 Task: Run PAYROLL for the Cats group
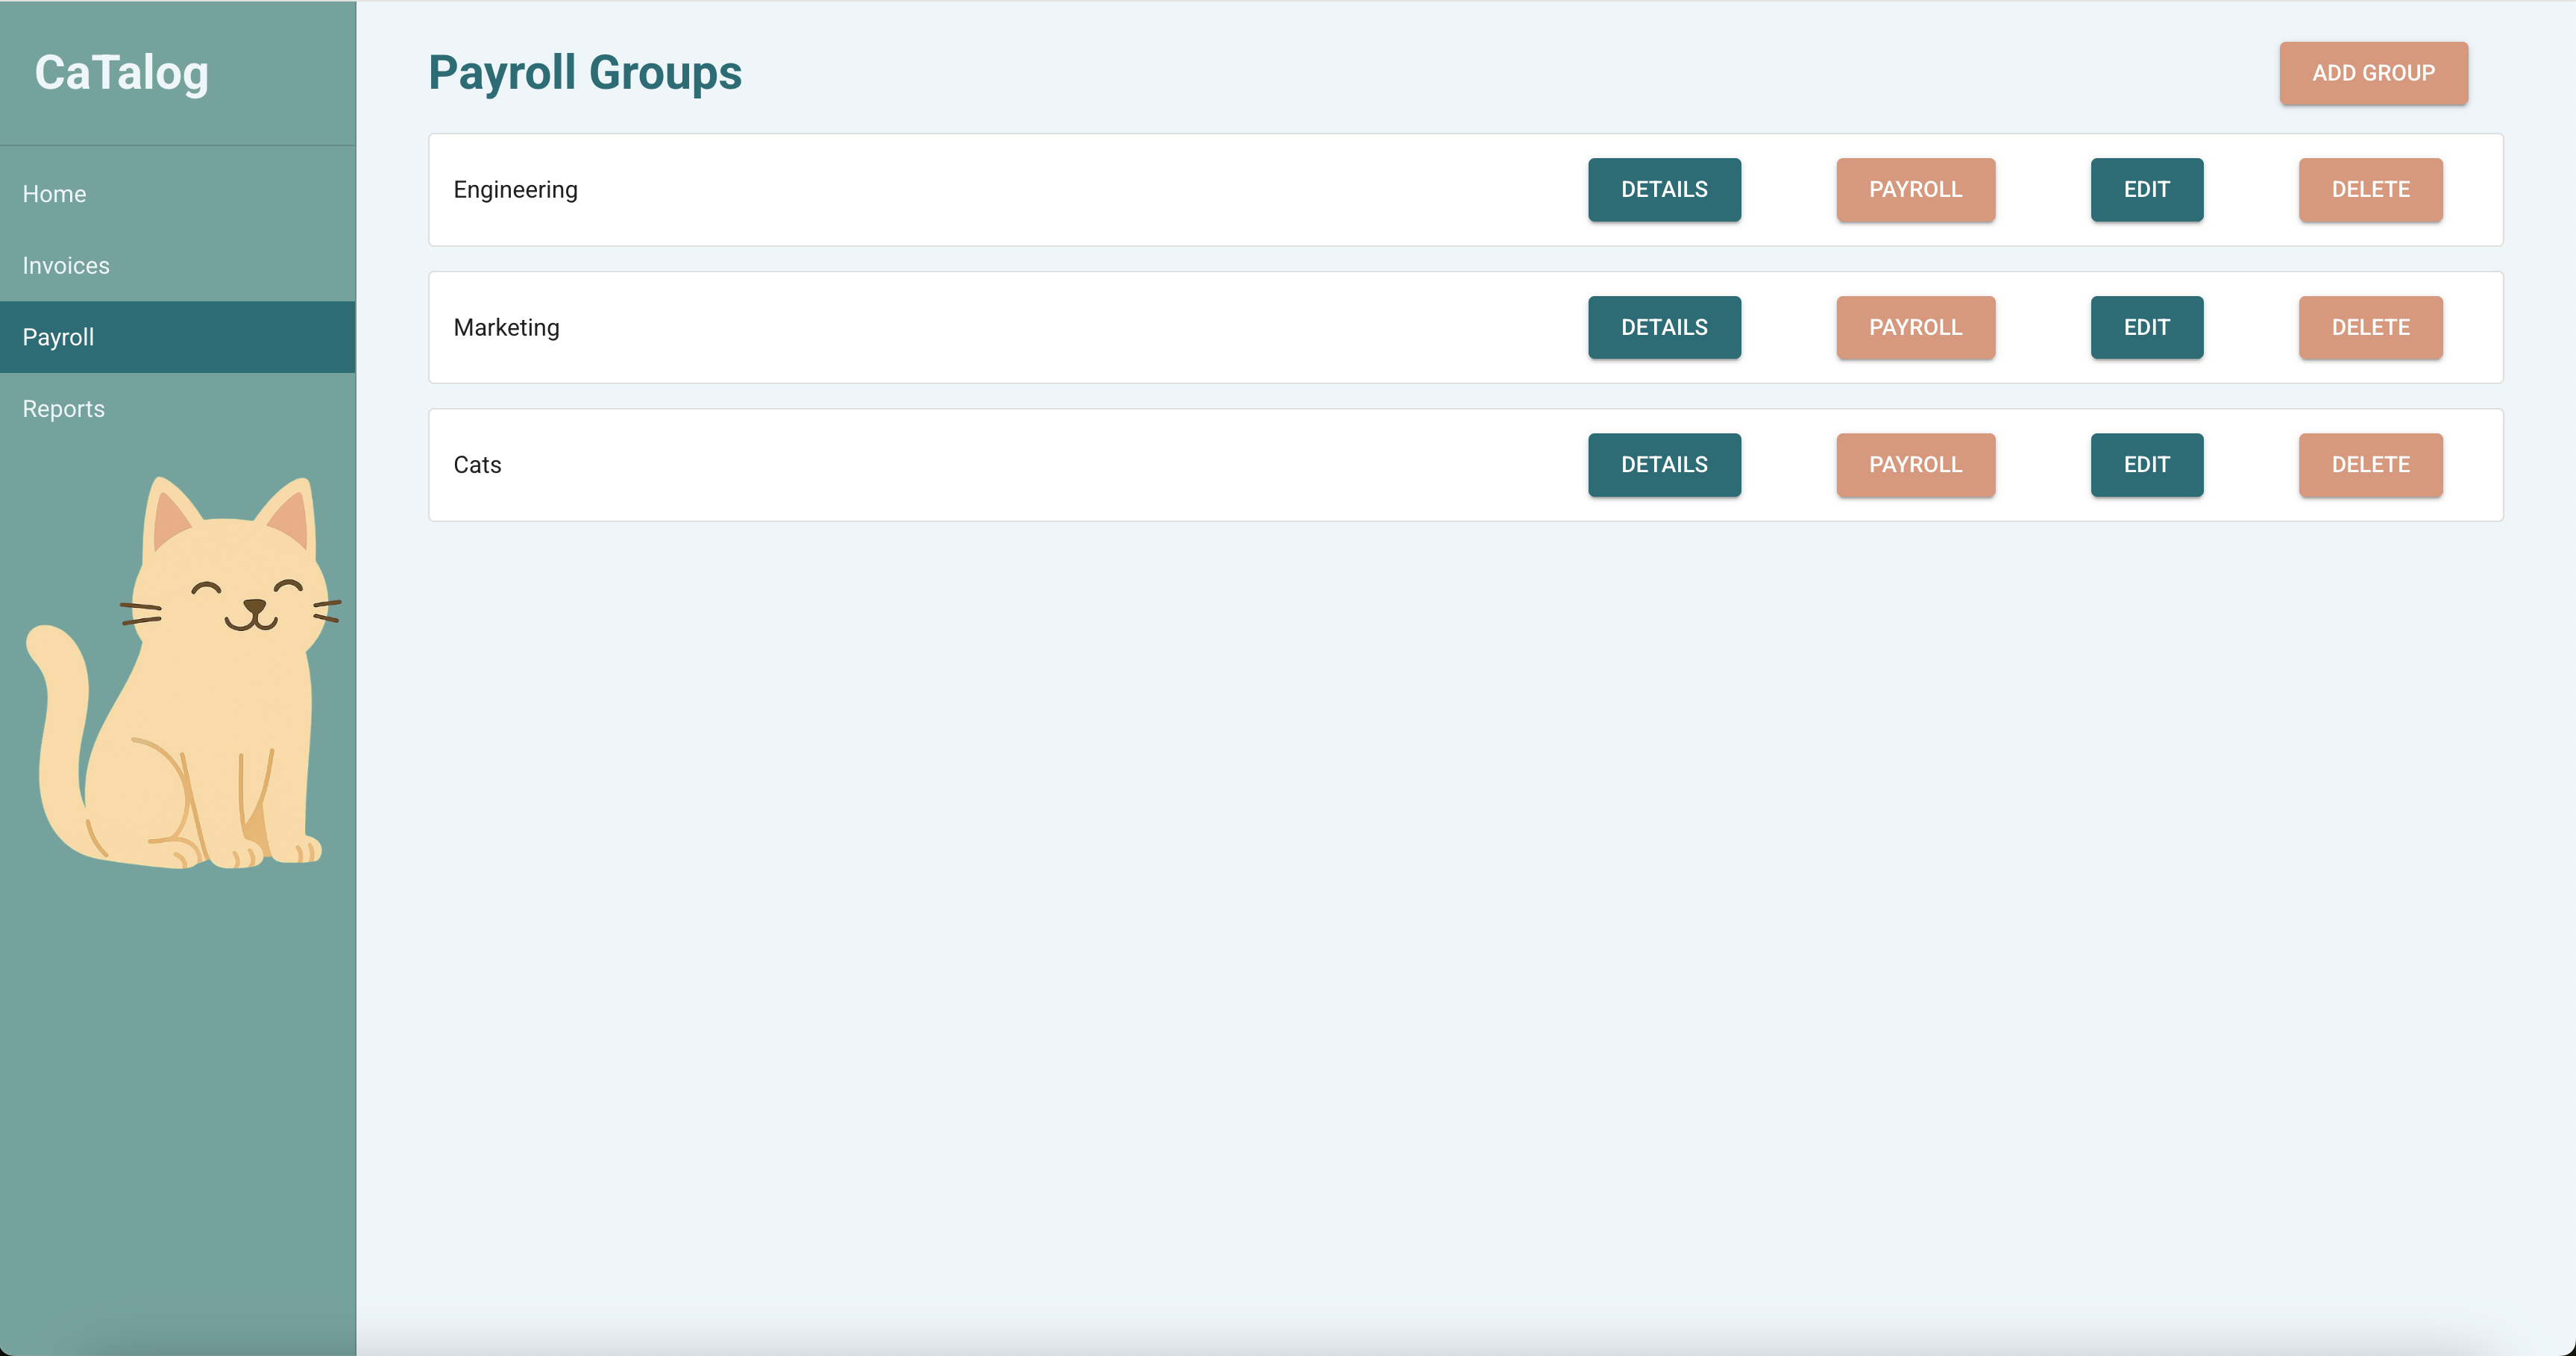(x=1915, y=464)
